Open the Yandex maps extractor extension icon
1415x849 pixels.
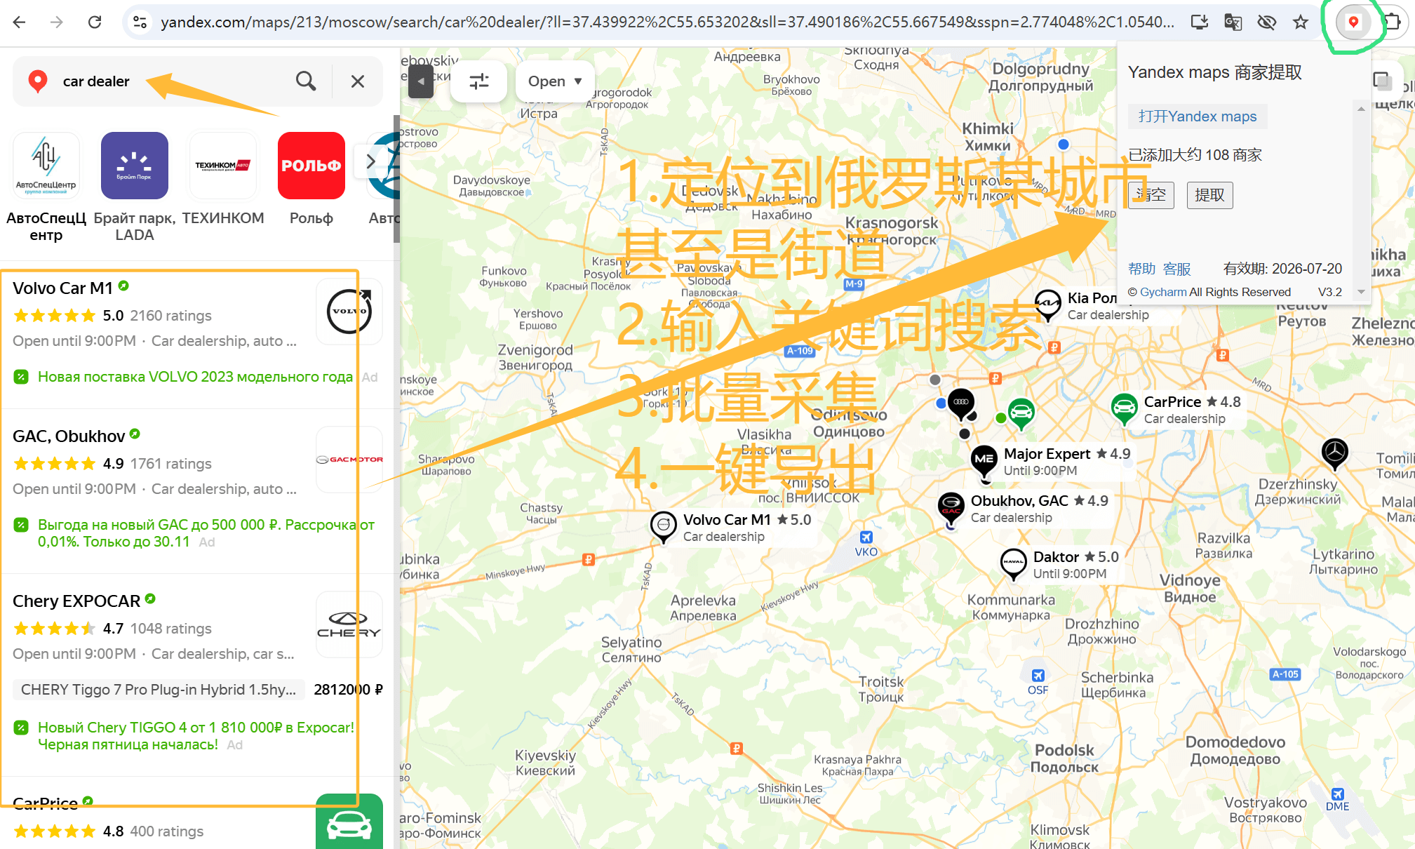(x=1353, y=22)
